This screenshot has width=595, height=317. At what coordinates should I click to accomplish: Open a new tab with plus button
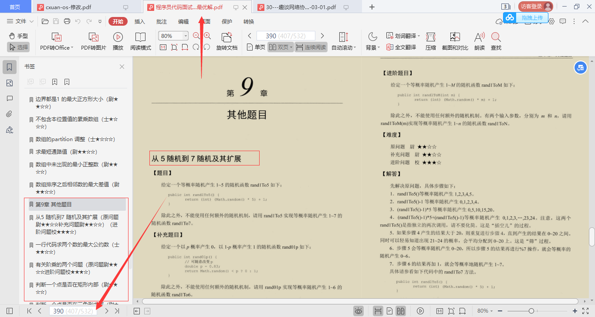pos(372,7)
